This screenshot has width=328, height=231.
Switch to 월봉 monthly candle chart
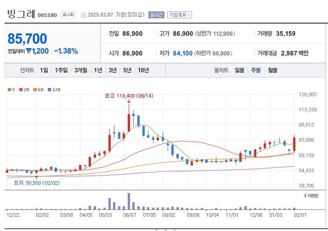coord(272,70)
